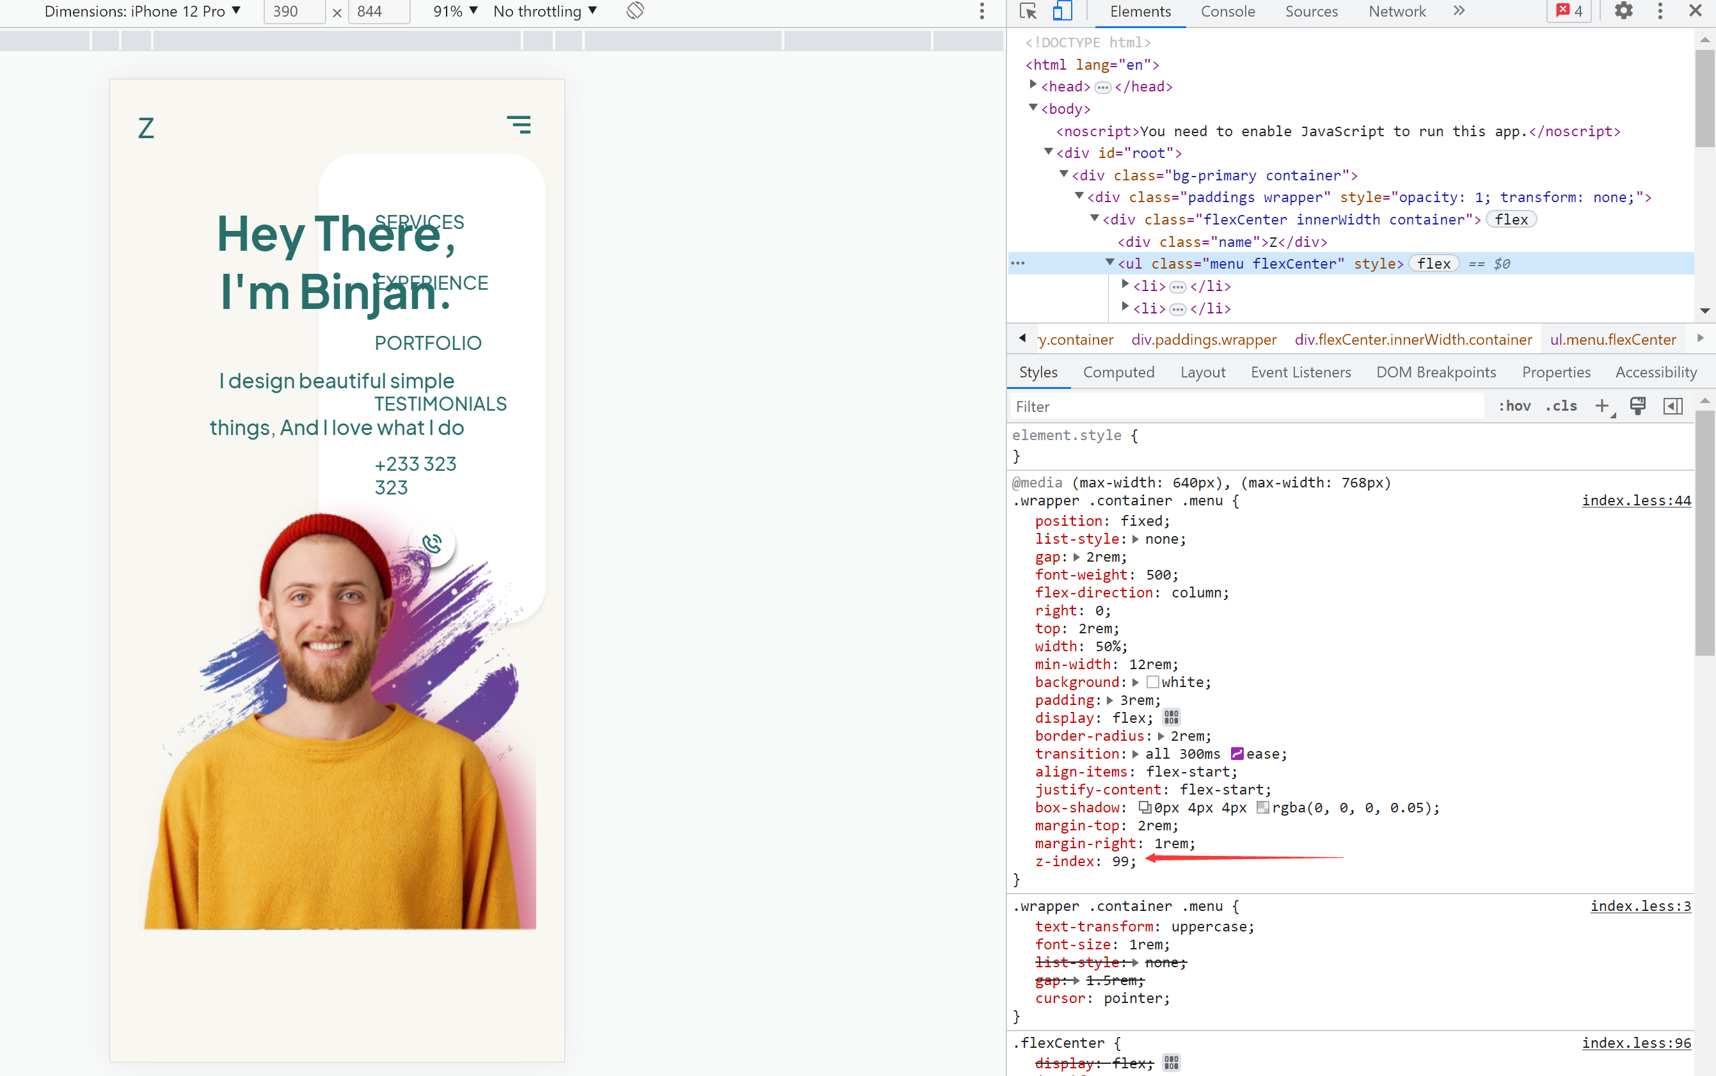Open the flexbox editor icon beside display: flex
This screenshot has width=1716, height=1076.
click(1172, 717)
